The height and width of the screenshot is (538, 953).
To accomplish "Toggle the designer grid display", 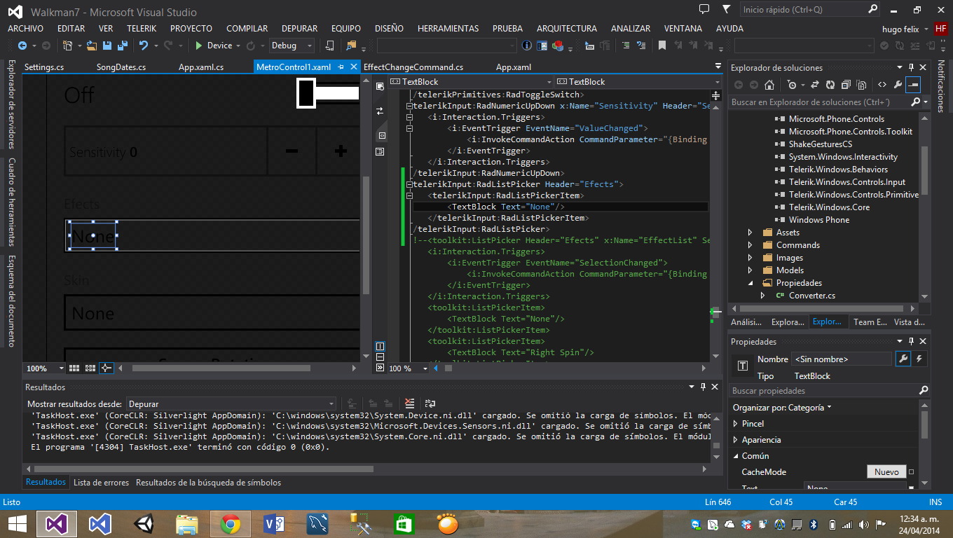I will [x=75, y=368].
